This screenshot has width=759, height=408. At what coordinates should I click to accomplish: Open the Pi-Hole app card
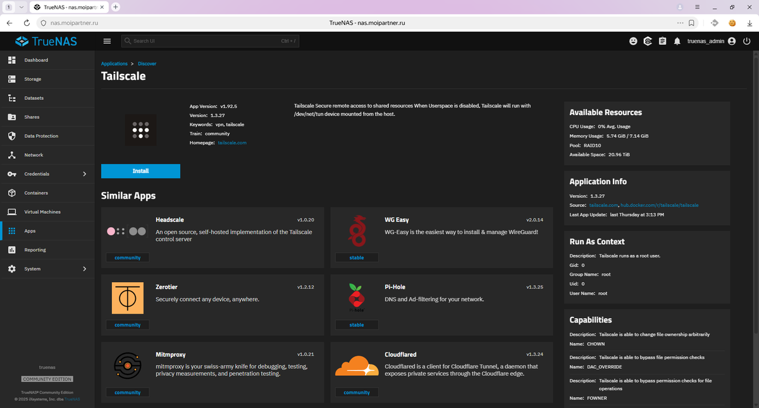click(x=441, y=304)
